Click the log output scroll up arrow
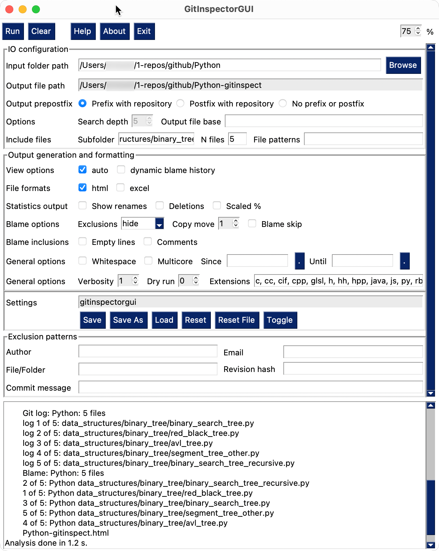This screenshot has height=551, width=439. click(431, 405)
